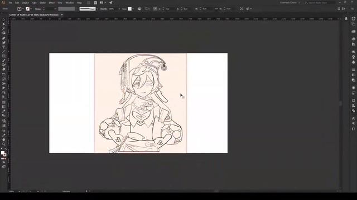The image size is (357, 200).
Task: Open the Adobe Illustrator app logo menu
Action: point(3,3)
